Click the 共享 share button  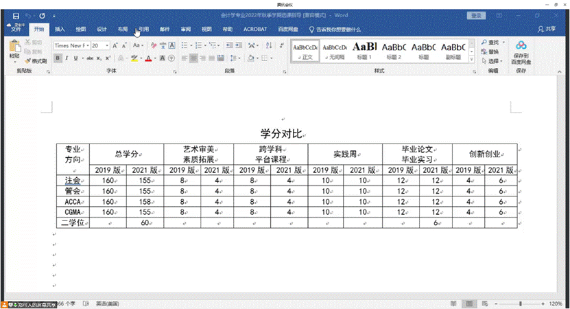547,29
